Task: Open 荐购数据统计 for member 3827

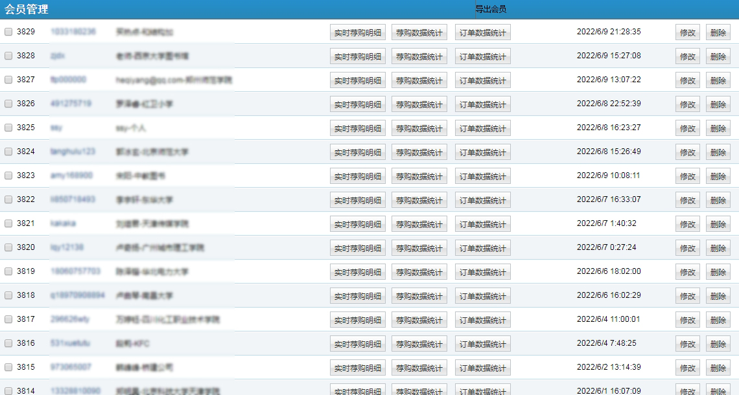Action: (x=419, y=80)
